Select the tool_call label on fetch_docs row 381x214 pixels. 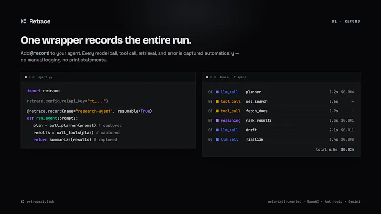coord(231,111)
